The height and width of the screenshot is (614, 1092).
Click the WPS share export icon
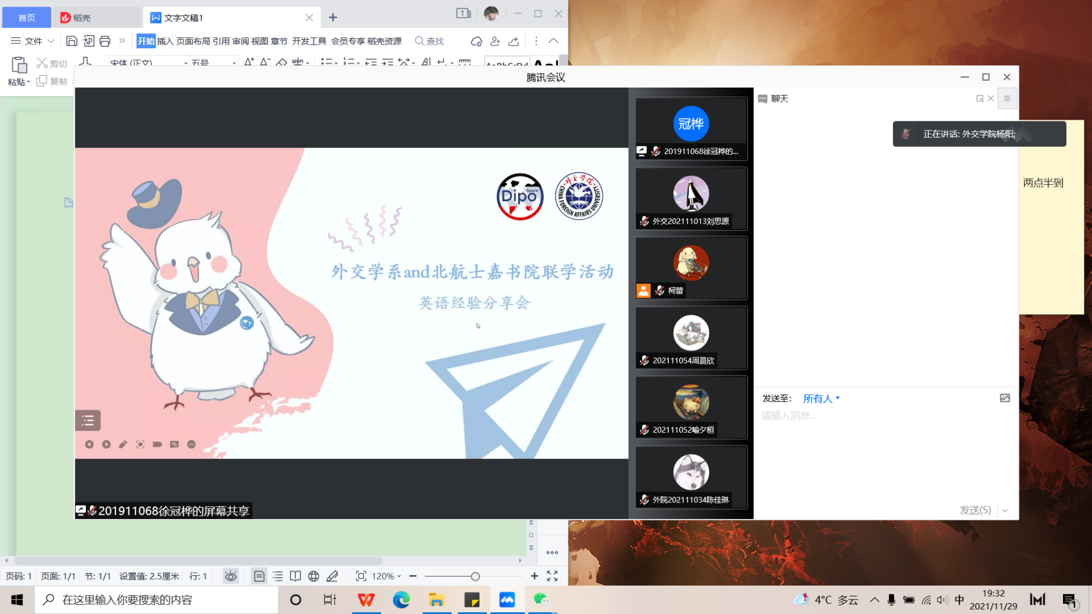click(513, 41)
